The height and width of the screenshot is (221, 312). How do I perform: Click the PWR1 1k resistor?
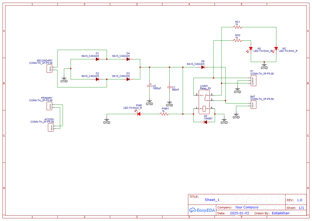tap(164, 114)
